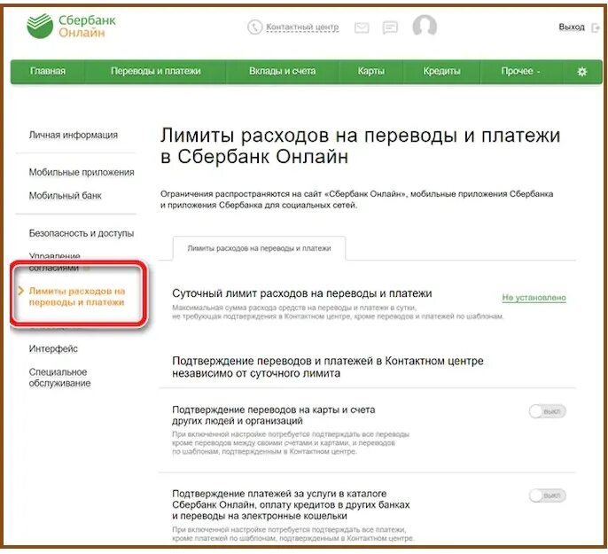Click heading Суточный лимит расходов на переводы и платежи
Viewport: 608px width, 554px height.
tap(301, 293)
